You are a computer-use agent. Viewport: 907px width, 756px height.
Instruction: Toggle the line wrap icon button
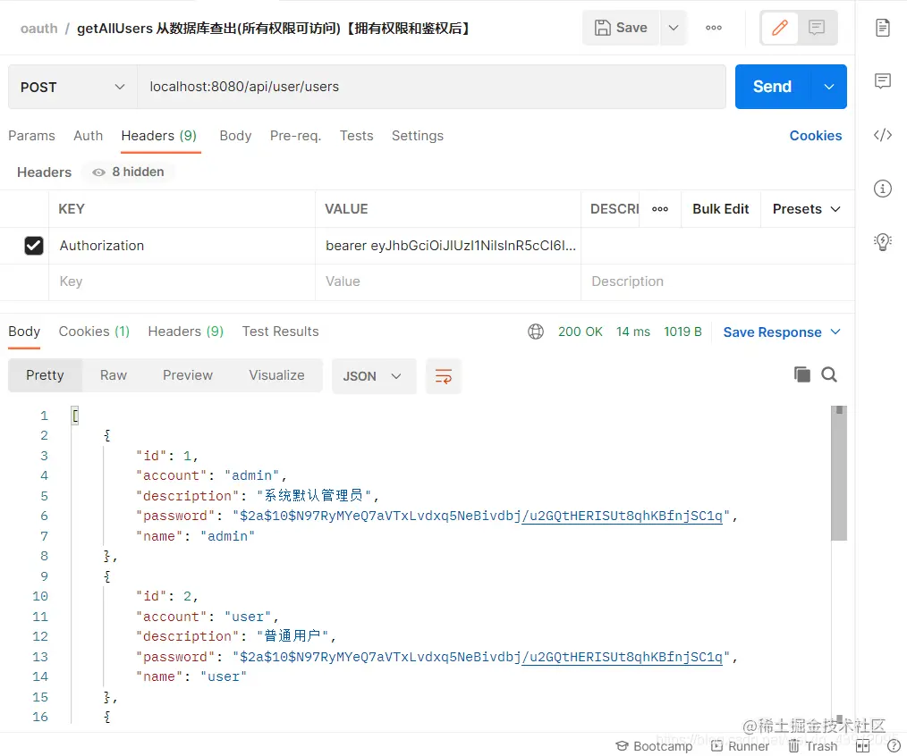tap(443, 376)
